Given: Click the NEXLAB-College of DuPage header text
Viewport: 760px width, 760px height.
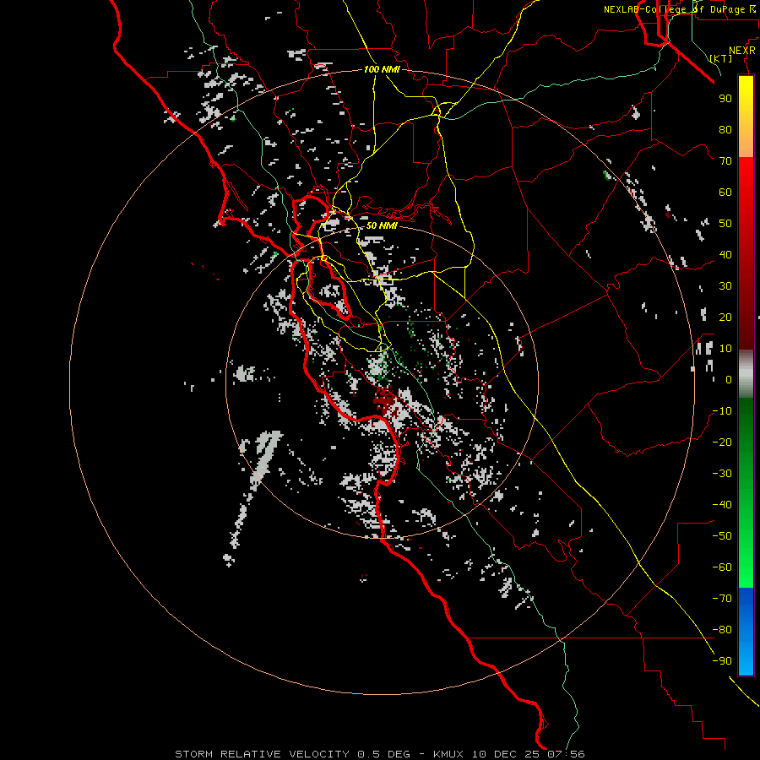Looking at the screenshot, I should [x=680, y=9].
